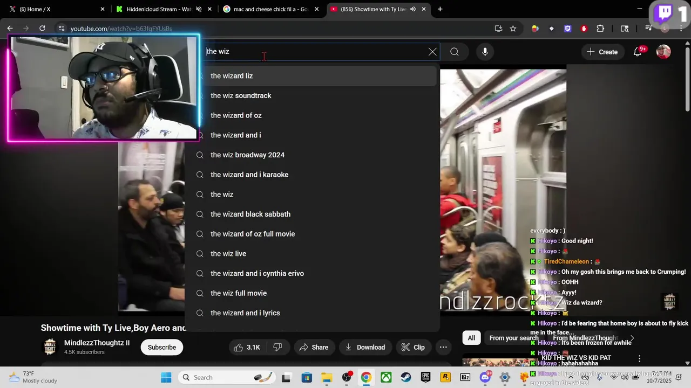Create a Clip of the video

(x=413, y=347)
